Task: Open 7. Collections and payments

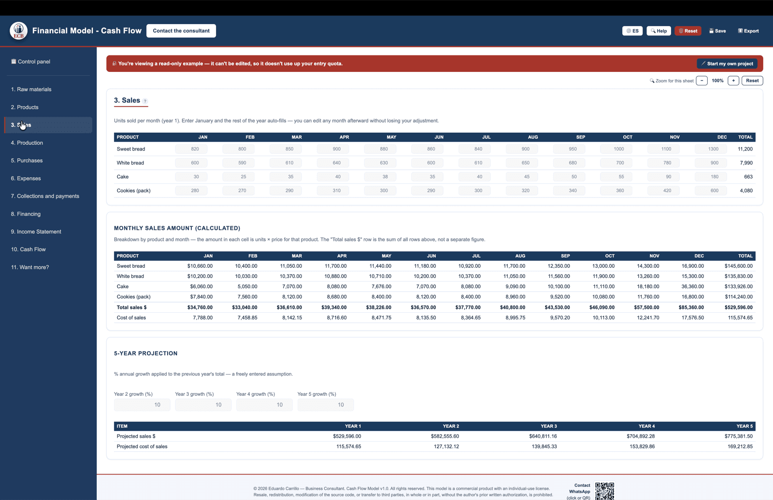Action: point(48,196)
